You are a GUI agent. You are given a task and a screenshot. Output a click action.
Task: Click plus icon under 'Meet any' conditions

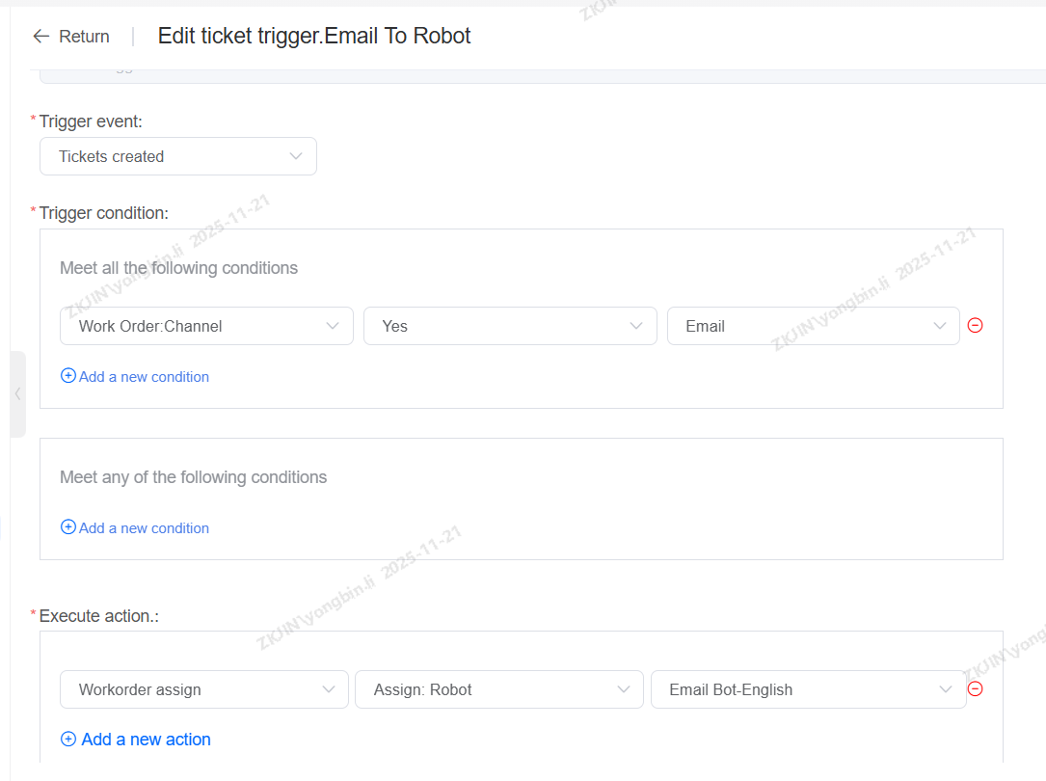pyautogui.click(x=68, y=527)
